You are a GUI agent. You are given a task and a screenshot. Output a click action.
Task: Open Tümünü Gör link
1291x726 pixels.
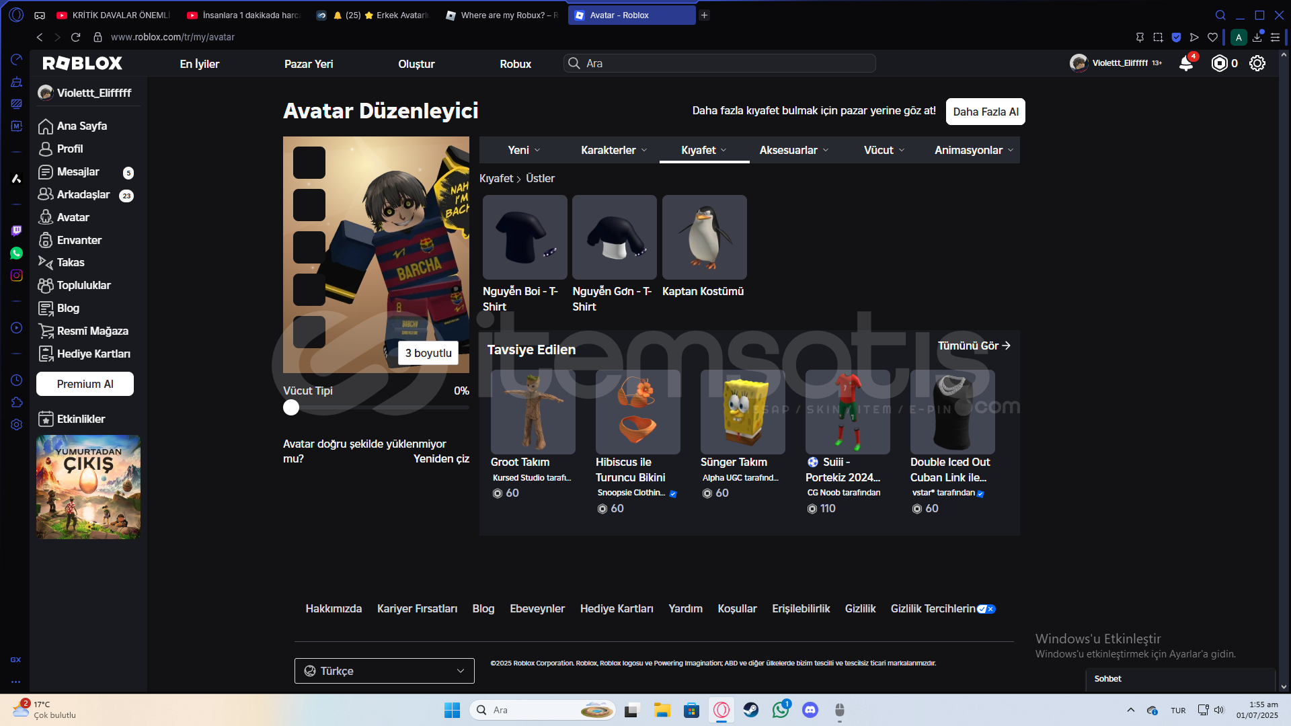click(974, 346)
